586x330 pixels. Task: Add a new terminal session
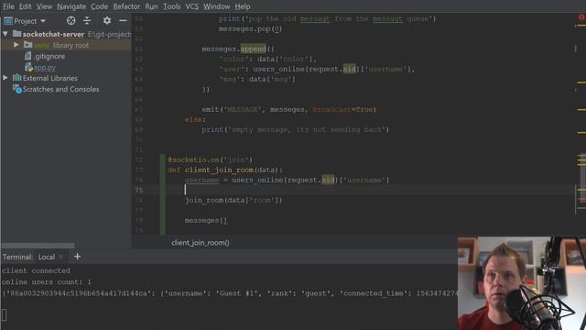[x=77, y=257]
